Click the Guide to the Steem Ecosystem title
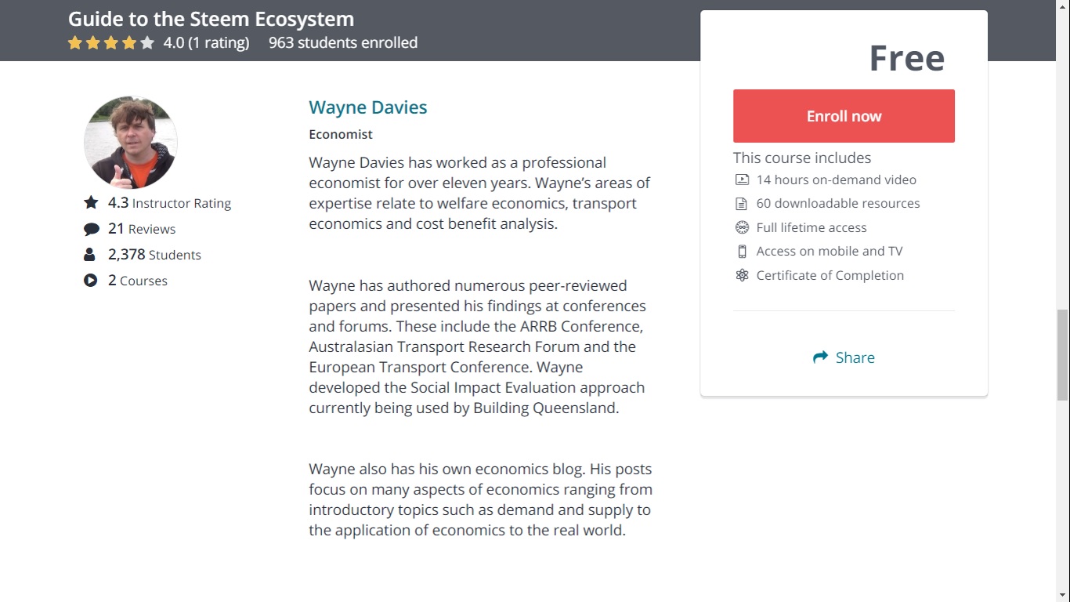Viewport: 1070px width, 602px height. [211, 19]
